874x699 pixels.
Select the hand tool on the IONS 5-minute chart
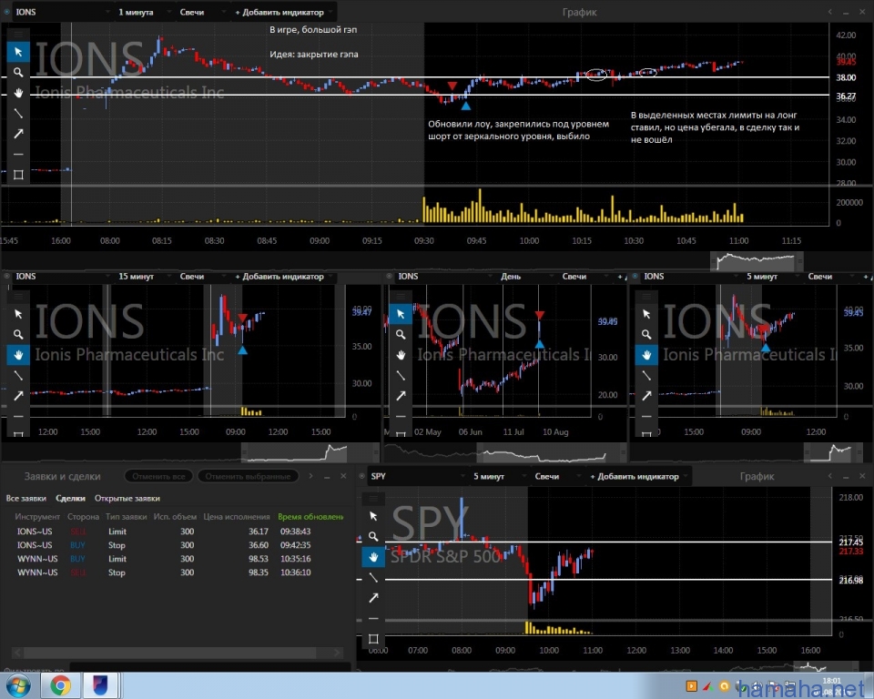coord(646,355)
